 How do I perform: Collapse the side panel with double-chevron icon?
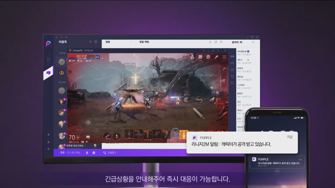pos(225,50)
